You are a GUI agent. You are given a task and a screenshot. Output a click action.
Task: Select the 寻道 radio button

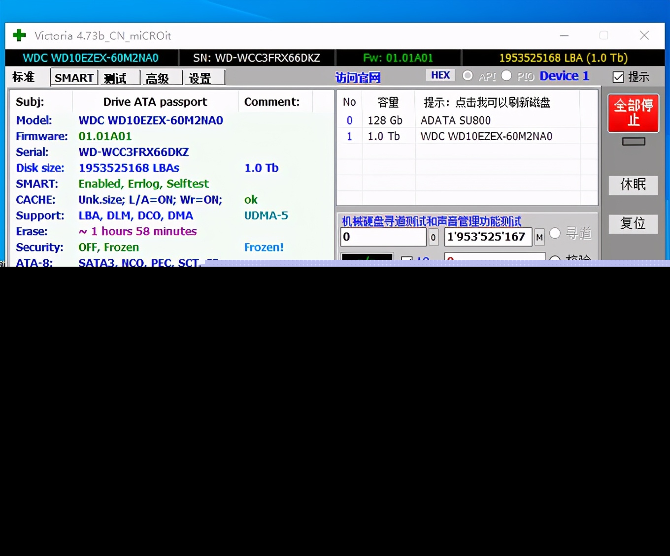(x=555, y=233)
